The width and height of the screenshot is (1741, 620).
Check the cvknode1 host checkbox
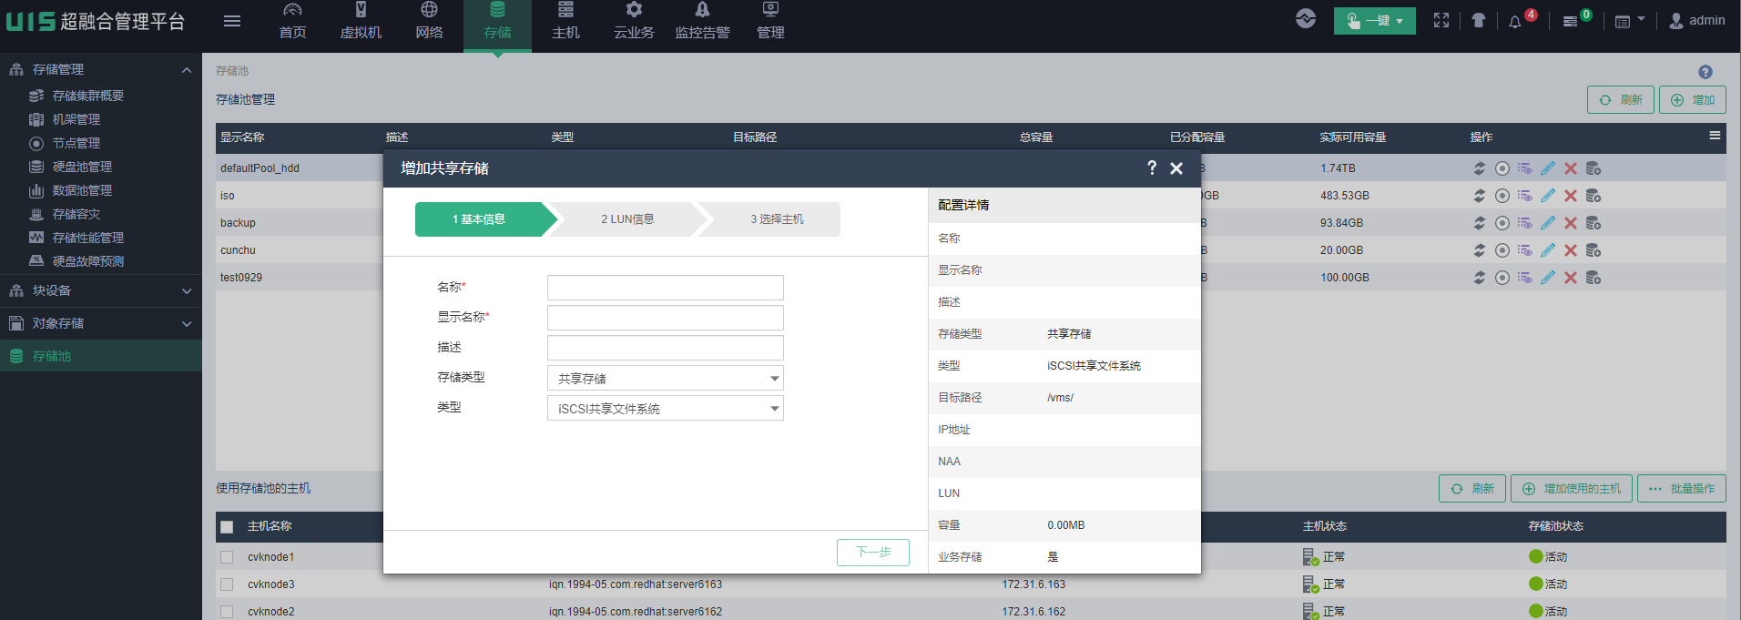point(227,557)
